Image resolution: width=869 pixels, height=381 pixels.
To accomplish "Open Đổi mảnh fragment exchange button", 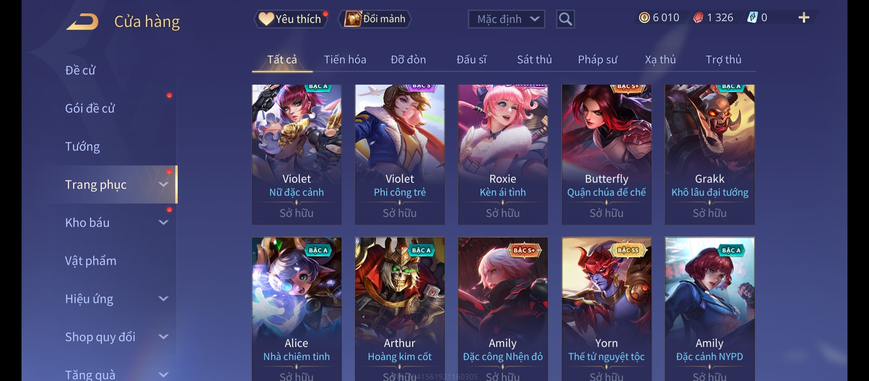I will (375, 19).
